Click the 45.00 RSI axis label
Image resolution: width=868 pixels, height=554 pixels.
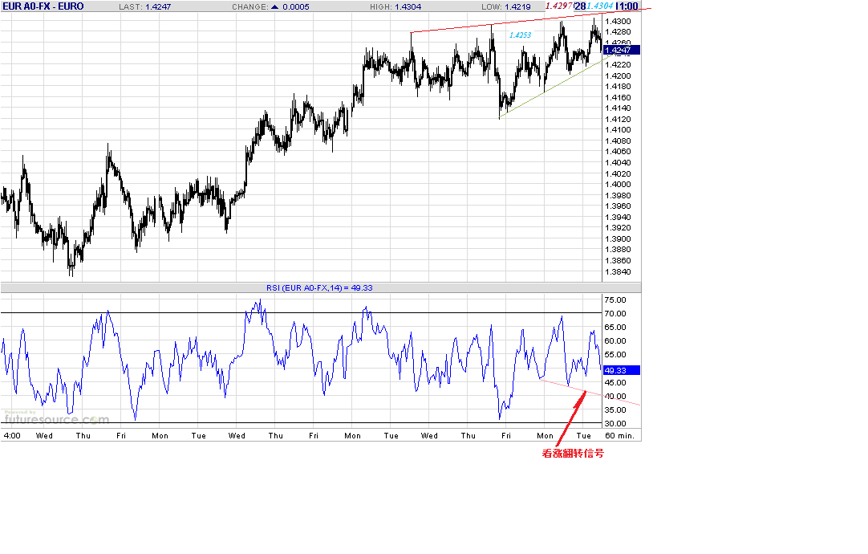(x=615, y=383)
